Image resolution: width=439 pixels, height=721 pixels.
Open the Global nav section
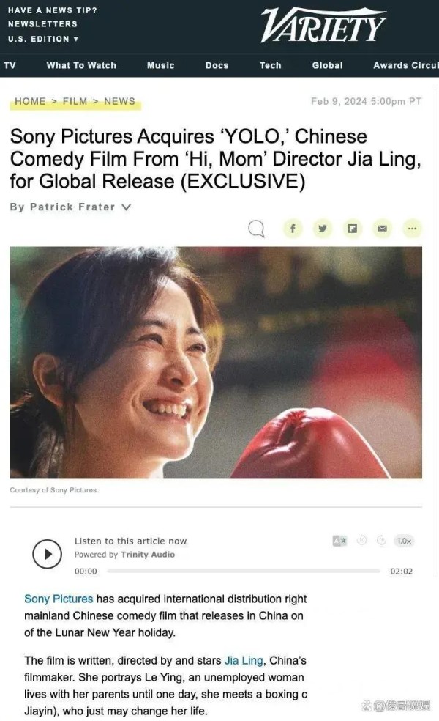point(327,65)
